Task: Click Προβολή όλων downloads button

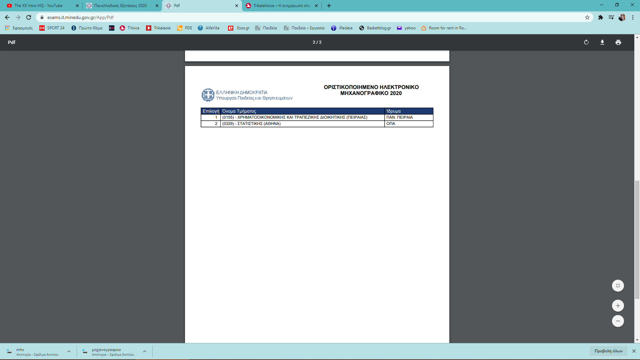Action: tap(608, 351)
